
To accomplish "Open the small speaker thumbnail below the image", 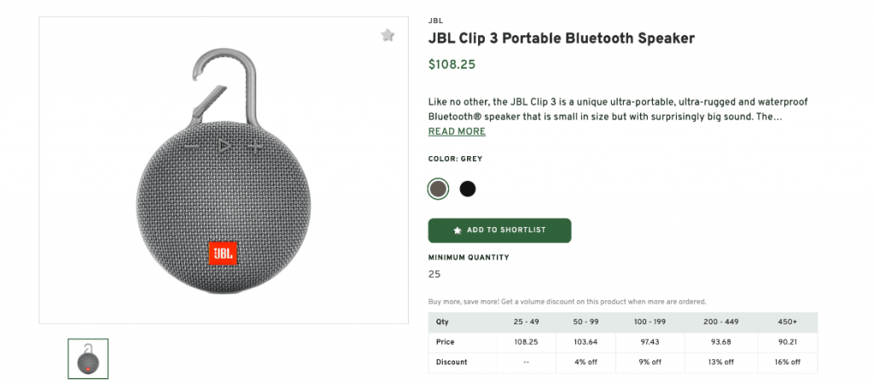I will point(88,358).
